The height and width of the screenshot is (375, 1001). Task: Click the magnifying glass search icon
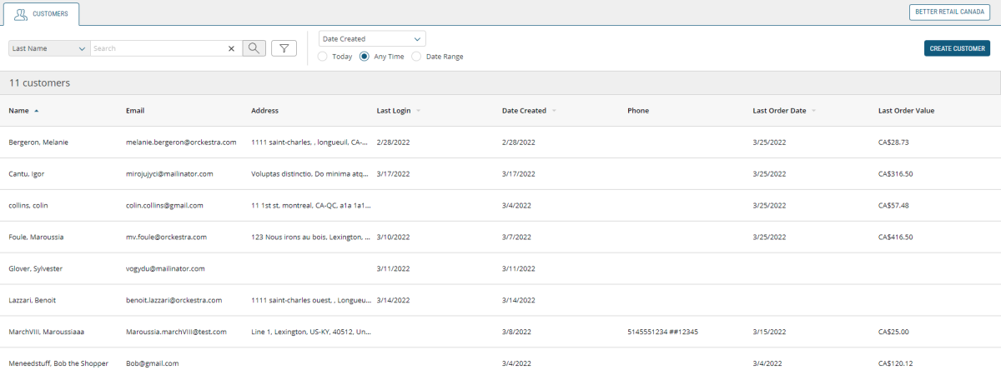[254, 48]
